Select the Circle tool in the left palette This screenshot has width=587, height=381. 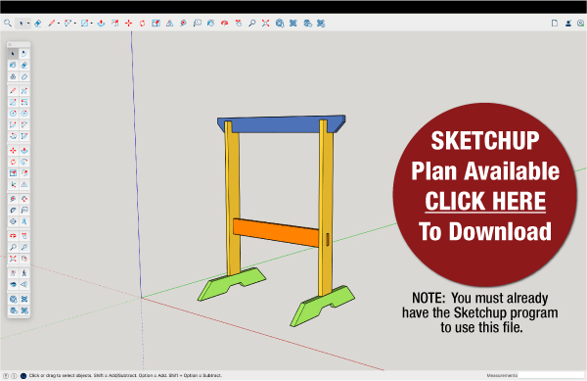point(13,114)
